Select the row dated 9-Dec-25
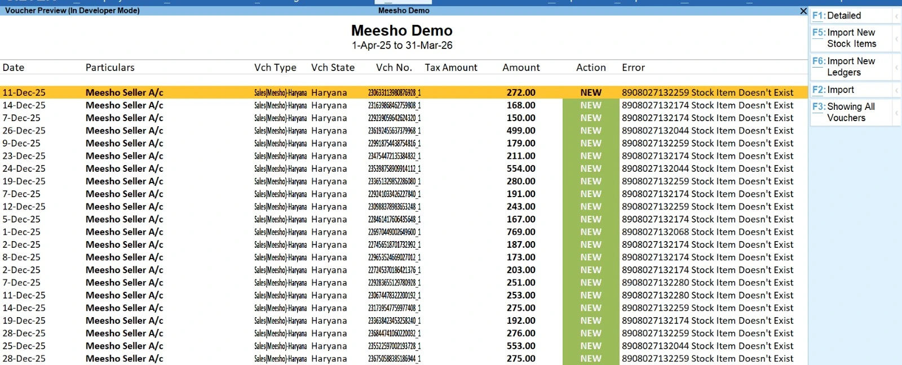The image size is (902, 365). point(404,143)
